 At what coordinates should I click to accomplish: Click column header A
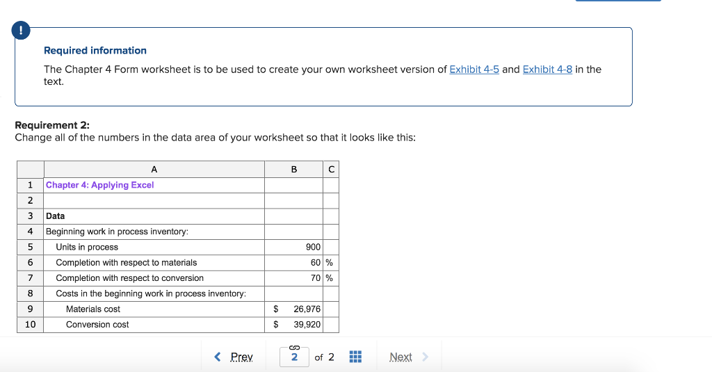(154, 170)
